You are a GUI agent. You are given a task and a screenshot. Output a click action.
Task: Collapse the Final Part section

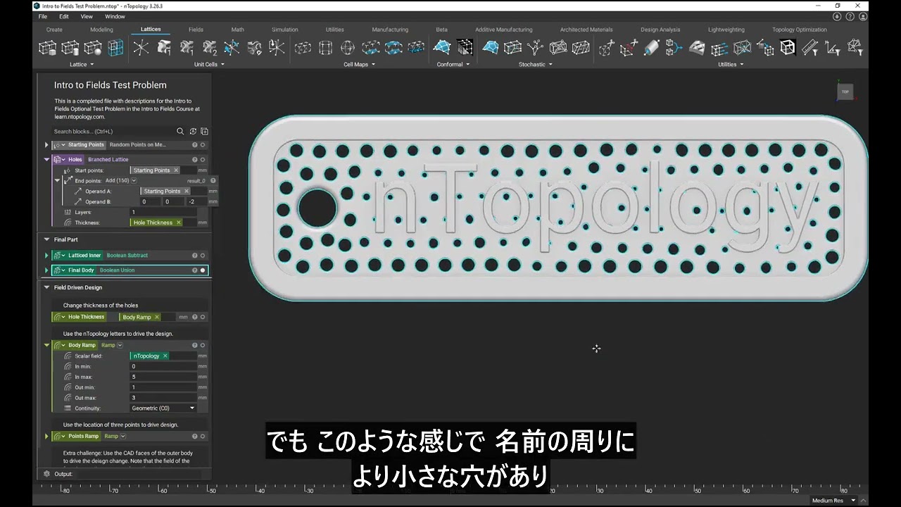46,239
